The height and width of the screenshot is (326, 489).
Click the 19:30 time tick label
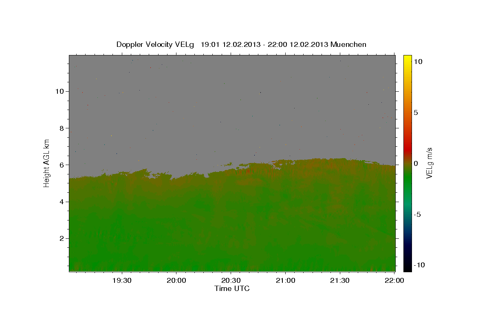[x=122, y=280]
